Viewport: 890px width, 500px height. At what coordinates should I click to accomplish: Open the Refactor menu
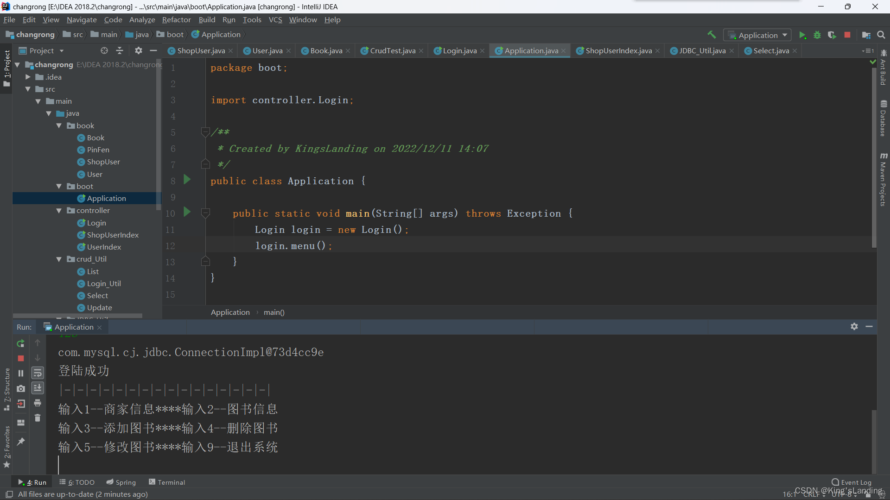coord(176,20)
